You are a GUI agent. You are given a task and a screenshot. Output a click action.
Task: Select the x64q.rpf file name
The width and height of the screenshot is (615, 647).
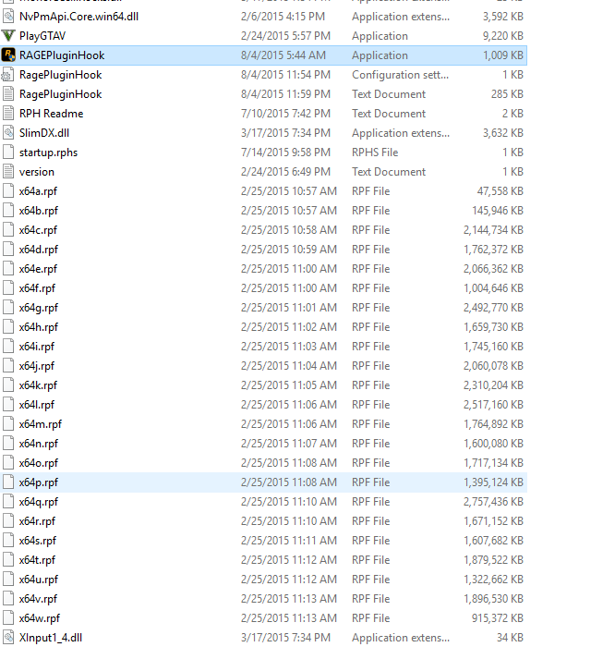39,502
